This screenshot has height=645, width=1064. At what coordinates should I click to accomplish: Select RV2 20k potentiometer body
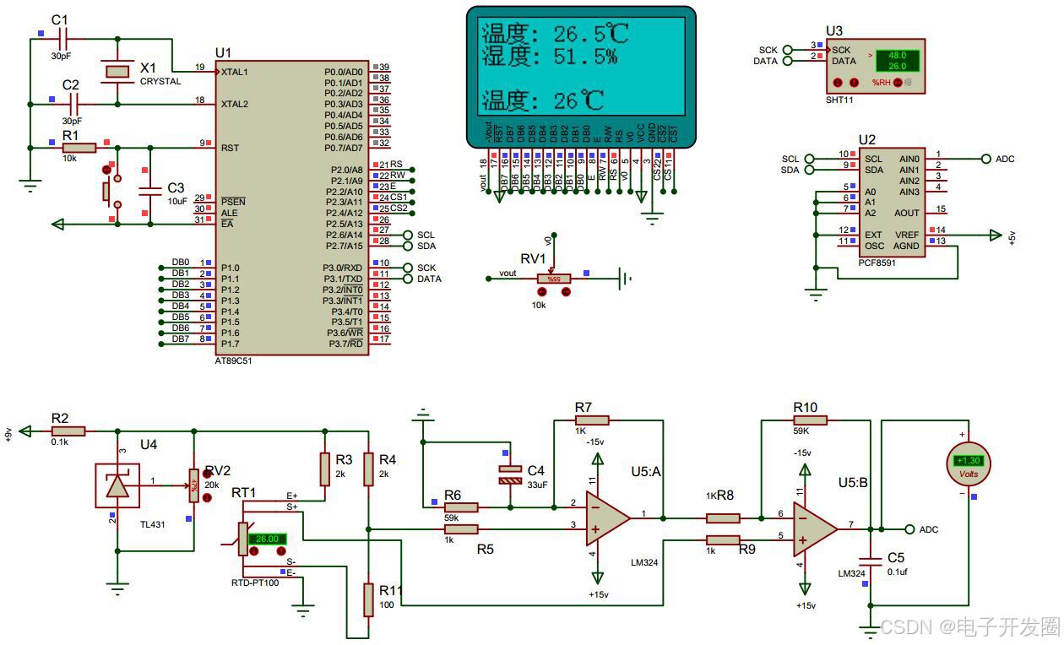tap(193, 485)
